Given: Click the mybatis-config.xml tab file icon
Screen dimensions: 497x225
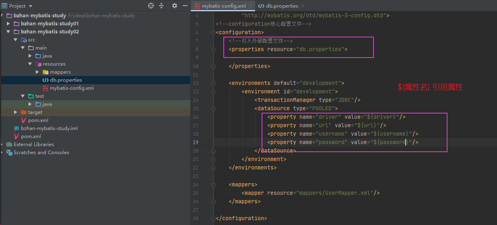Looking at the screenshot, I should (197, 6).
